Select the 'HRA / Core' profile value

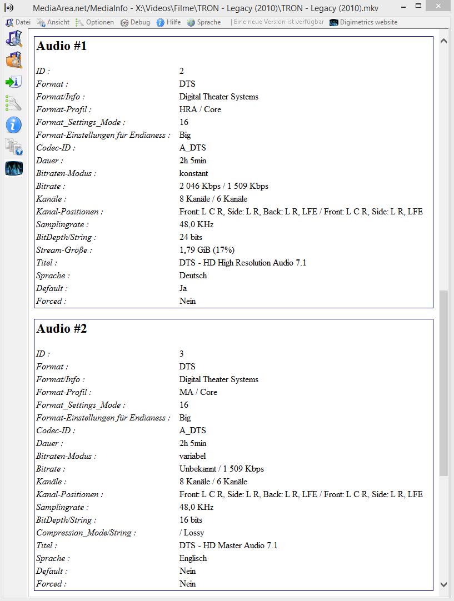(x=200, y=109)
